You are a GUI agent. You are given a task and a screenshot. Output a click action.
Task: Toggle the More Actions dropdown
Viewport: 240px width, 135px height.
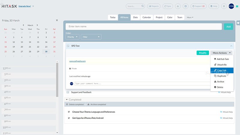tap(221, 53)
